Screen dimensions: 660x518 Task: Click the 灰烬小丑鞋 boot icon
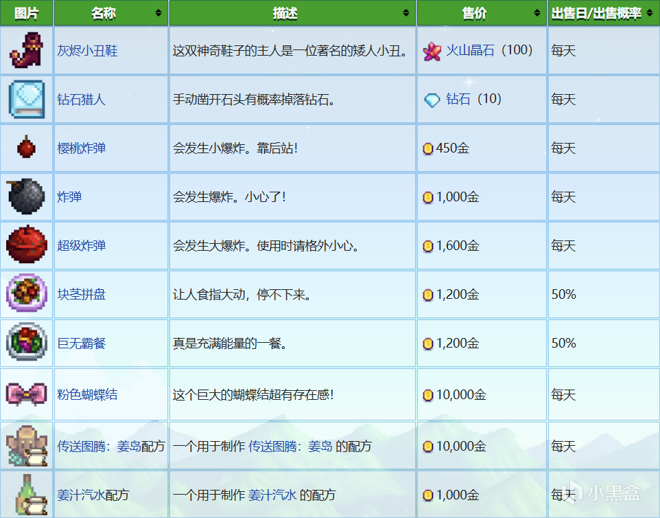tap(27, 50)
